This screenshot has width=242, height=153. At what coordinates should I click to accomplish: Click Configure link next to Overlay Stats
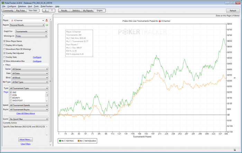[37, 57]
